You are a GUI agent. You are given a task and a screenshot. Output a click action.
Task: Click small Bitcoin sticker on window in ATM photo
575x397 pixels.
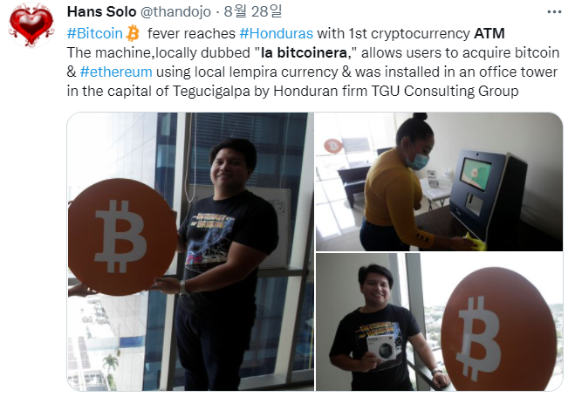pyautogui.click(x=333, y=146)
